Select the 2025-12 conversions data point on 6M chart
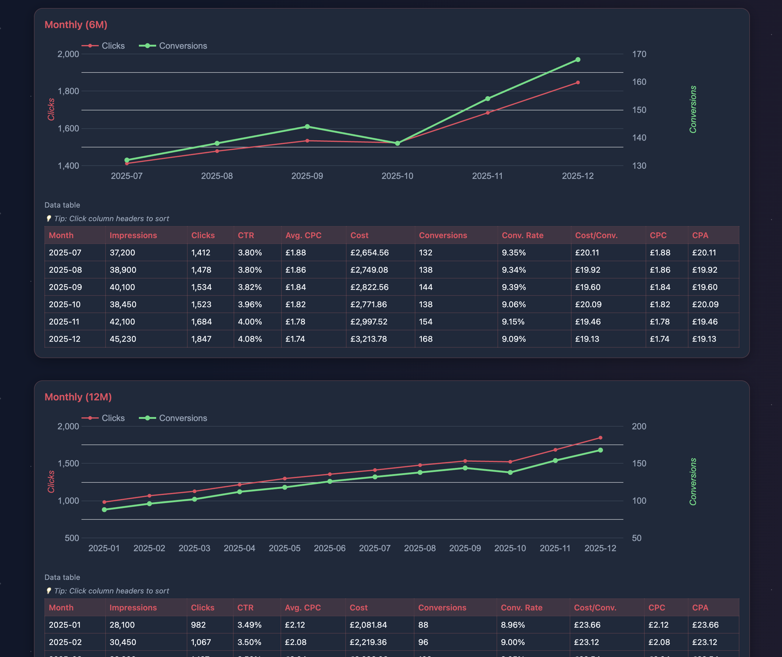 click(578, 59)
